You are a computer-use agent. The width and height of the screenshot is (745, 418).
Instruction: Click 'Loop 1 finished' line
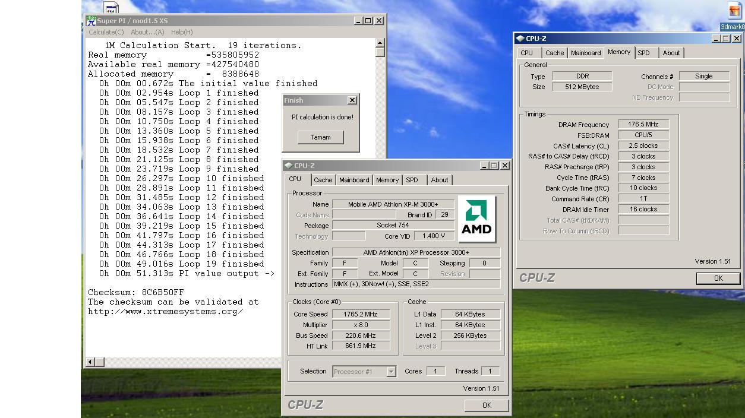point(179,93)
